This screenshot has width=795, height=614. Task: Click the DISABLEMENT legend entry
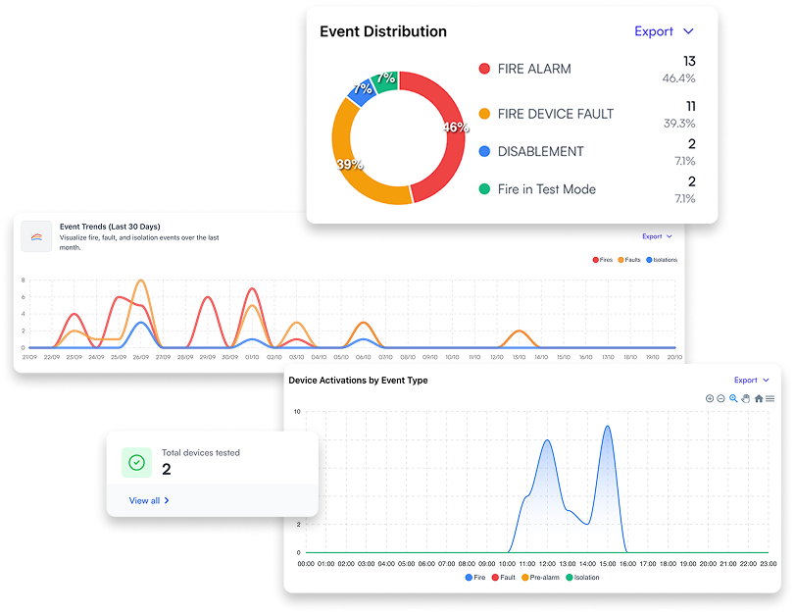click(x=540, y=151)
